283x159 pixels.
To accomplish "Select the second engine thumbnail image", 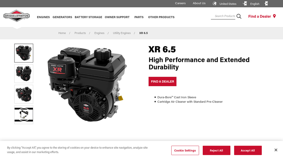I will click(24, 73).
